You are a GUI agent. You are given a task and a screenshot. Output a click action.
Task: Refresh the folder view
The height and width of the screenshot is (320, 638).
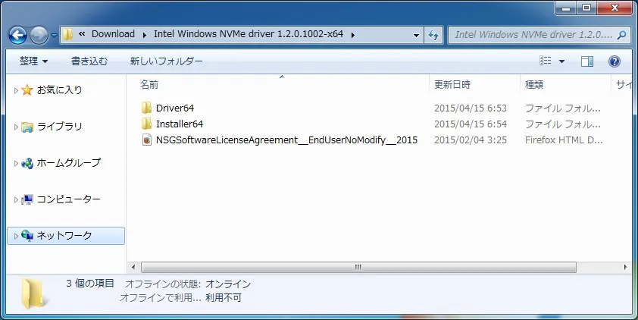[x=433, y=35]
